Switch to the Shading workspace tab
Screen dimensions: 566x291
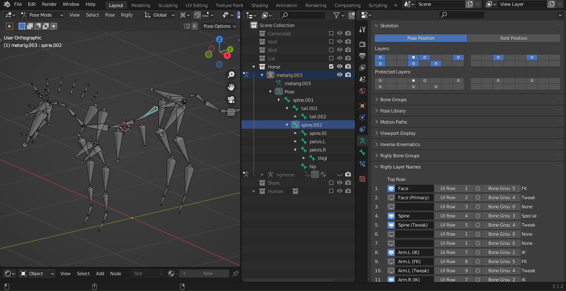(x=259, y=5)
